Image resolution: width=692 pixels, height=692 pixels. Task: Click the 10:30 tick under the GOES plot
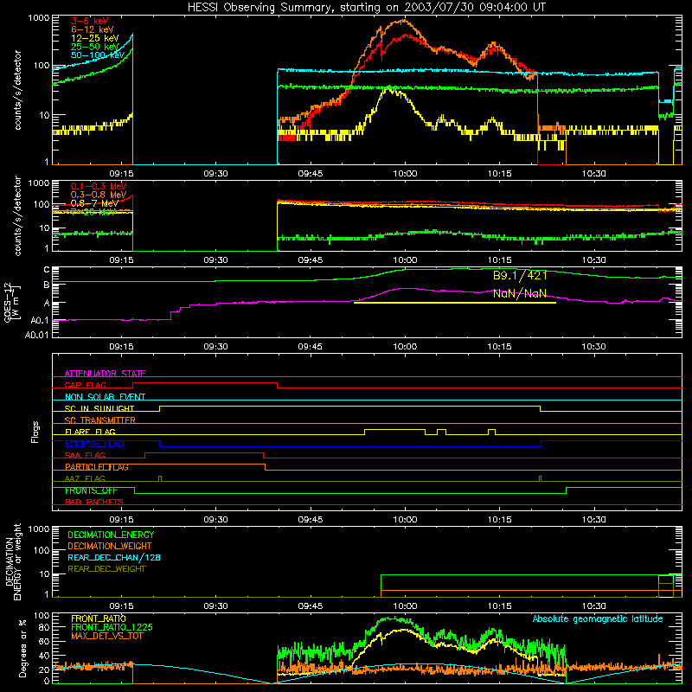click(593, 347)
